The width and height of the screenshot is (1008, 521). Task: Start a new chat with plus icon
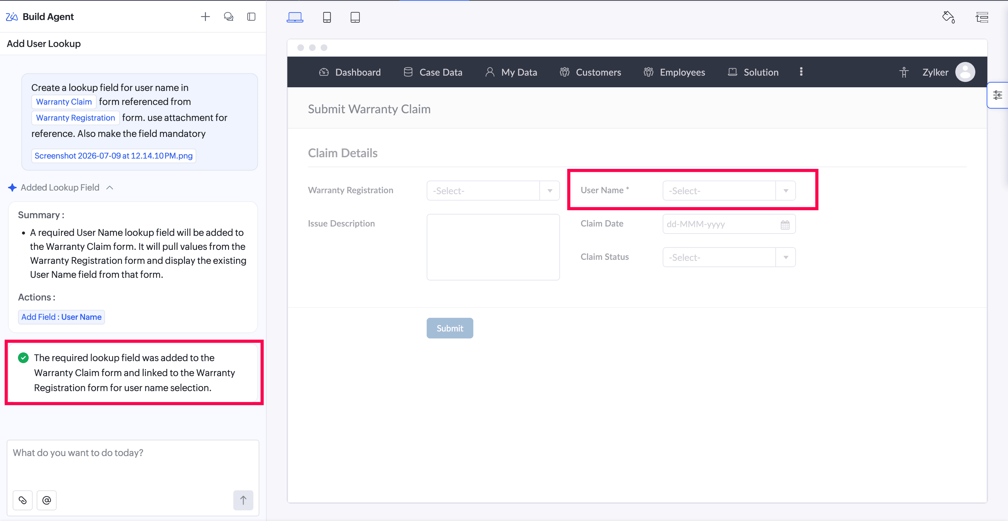[205, 16]
